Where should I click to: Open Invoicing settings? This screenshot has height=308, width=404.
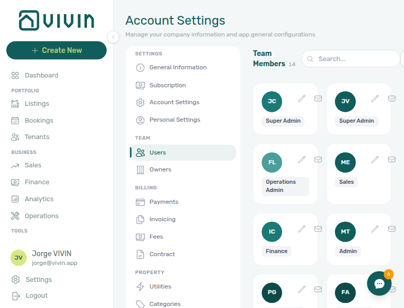[155, 219]
